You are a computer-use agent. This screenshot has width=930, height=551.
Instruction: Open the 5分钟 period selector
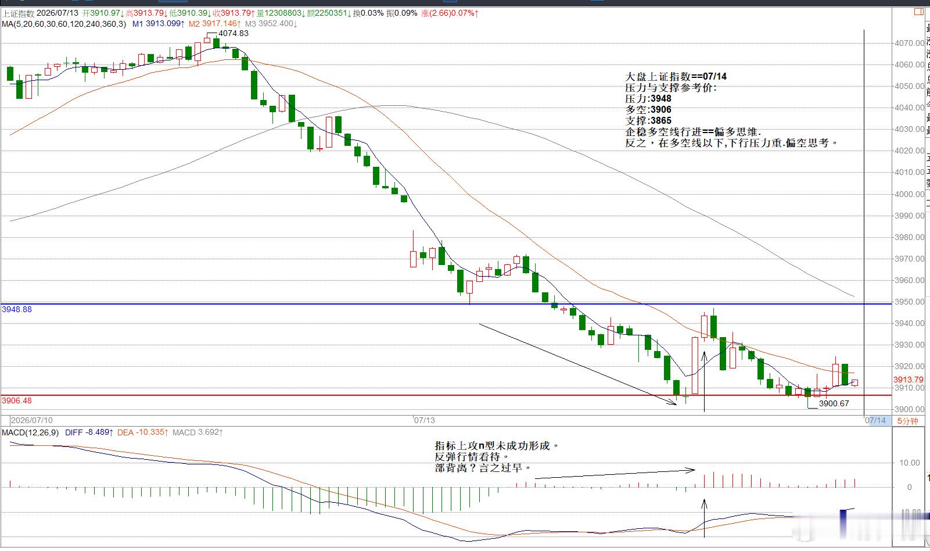(907, 421)
